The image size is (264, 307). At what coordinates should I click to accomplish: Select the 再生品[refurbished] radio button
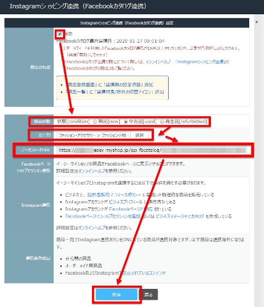click(x=162, y=122)
